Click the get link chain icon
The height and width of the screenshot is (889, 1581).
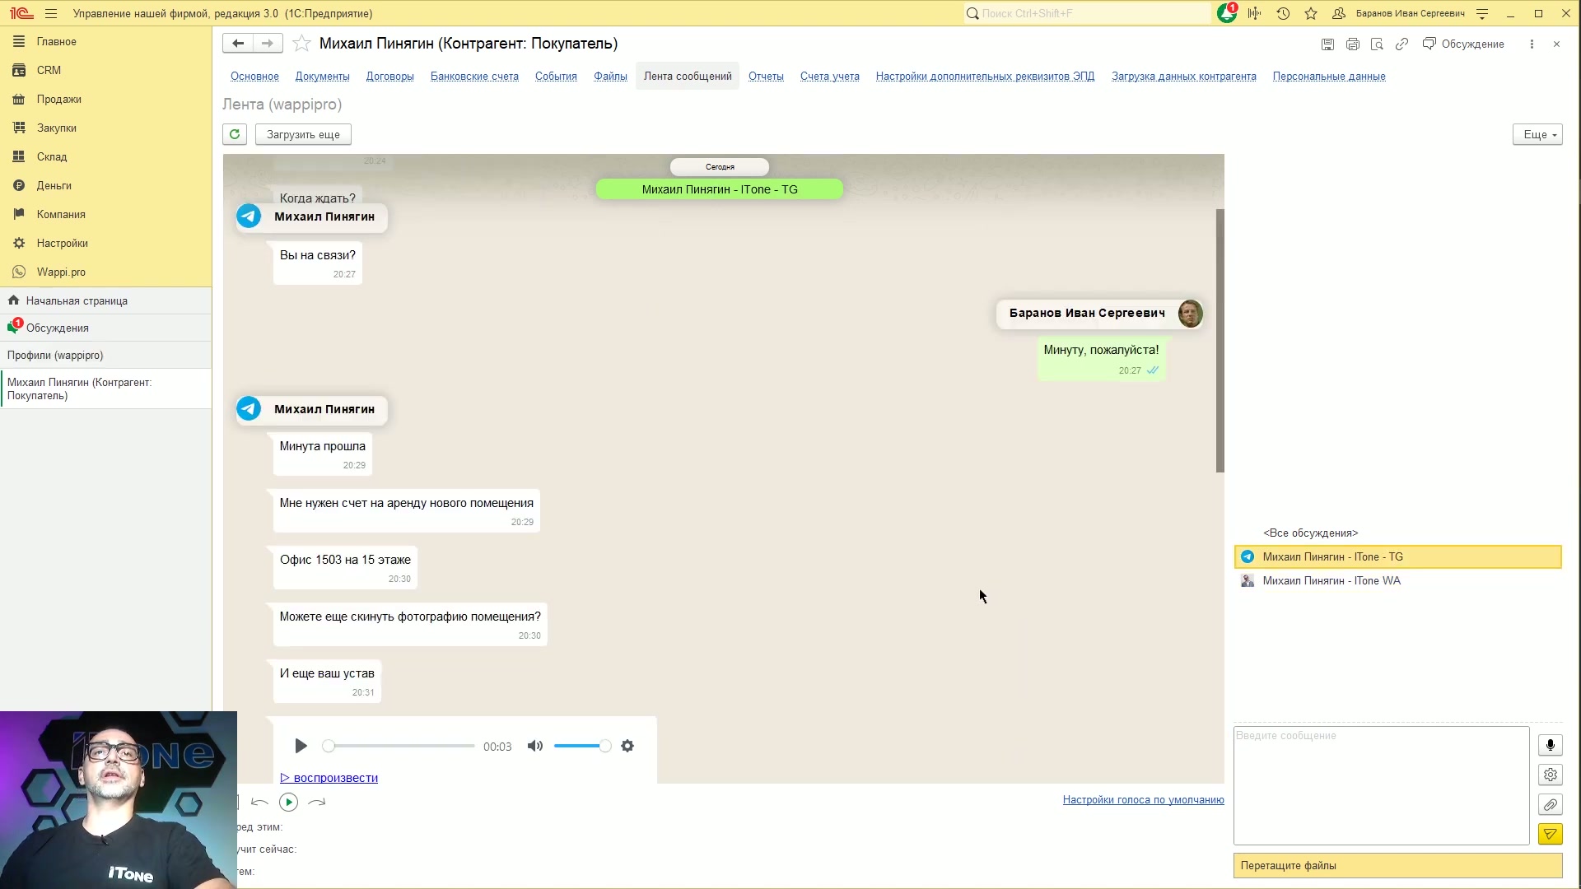coord(1401,44)
